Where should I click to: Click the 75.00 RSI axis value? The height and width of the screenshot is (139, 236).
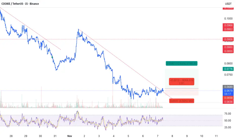[228, 114]
